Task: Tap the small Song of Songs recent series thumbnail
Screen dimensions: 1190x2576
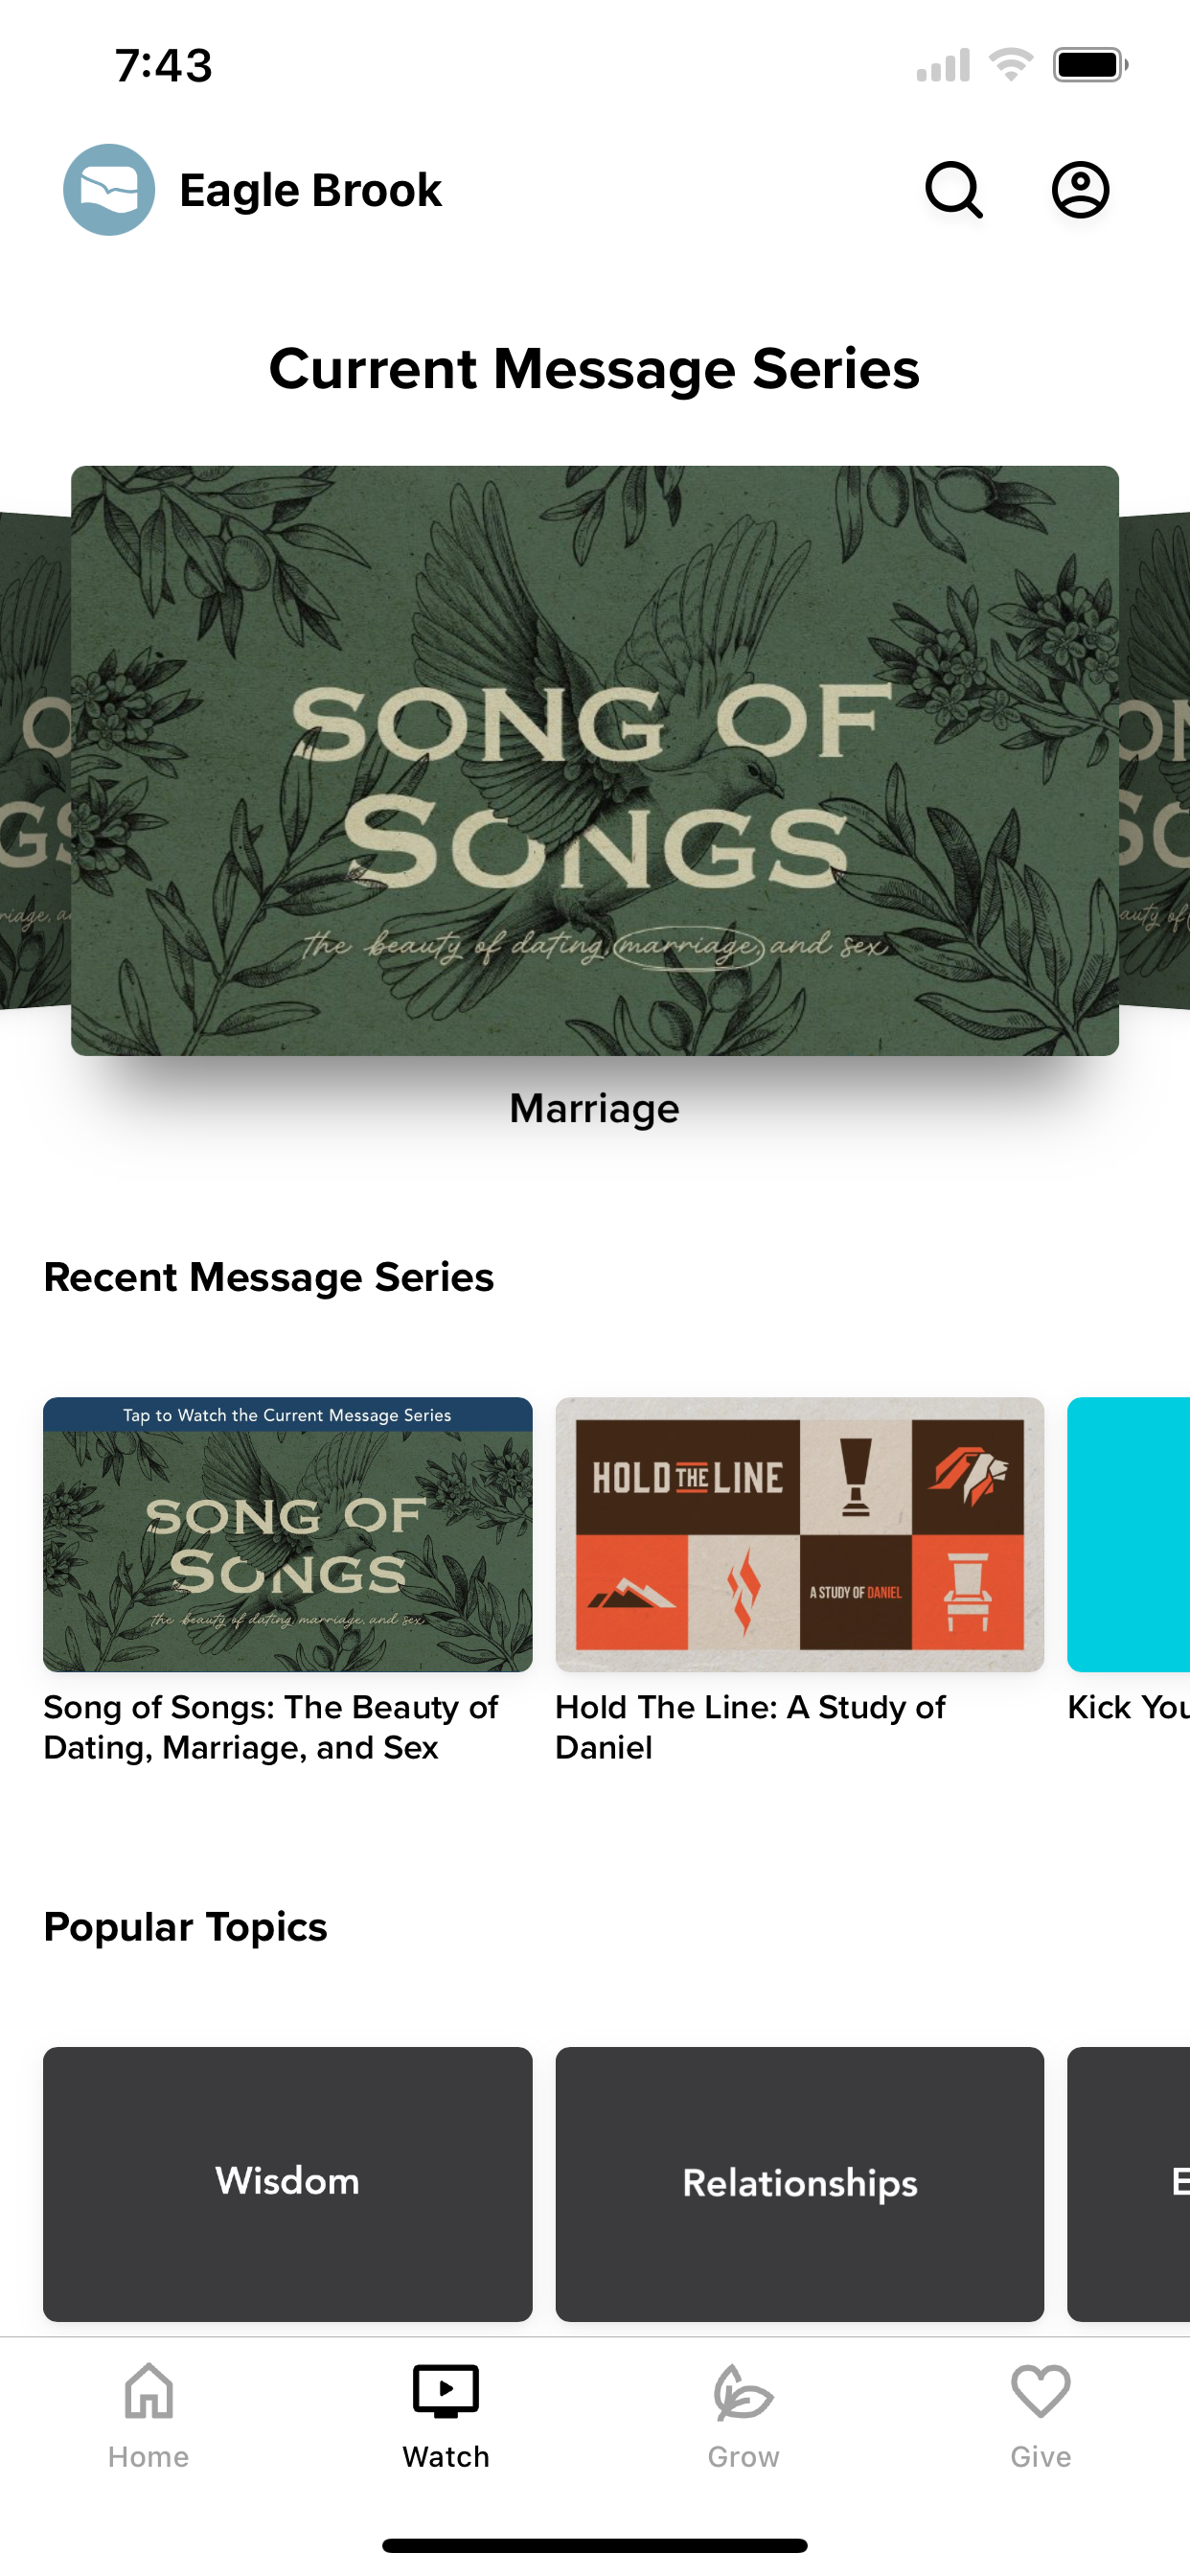Action: tap(288, 1535)
